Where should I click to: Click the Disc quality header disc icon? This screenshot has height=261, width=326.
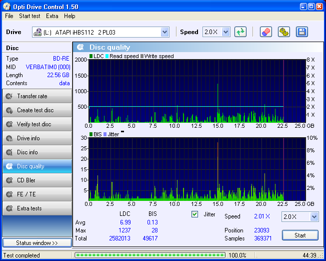coord(80,47)
